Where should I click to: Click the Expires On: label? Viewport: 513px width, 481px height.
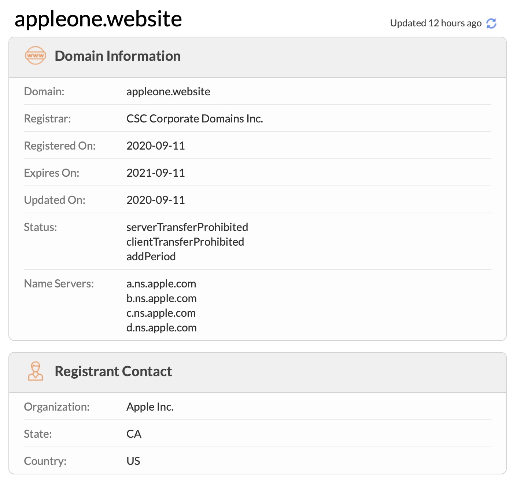[51, 173]
